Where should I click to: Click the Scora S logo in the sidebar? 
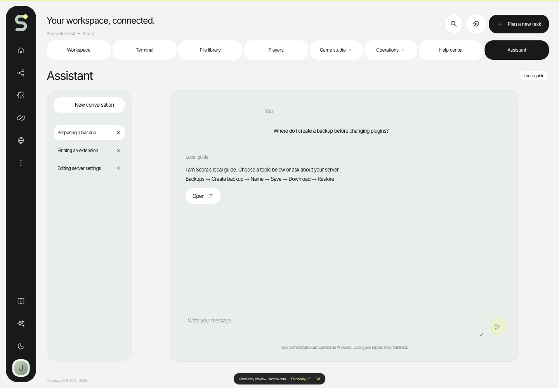point(21,23)
